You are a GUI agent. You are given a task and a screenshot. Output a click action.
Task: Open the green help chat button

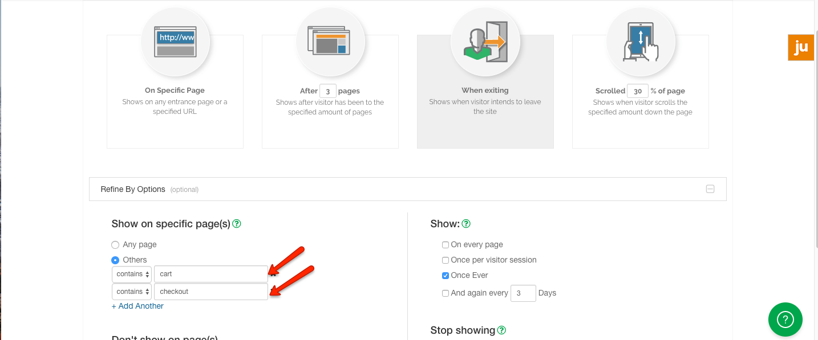click(785, 319)
